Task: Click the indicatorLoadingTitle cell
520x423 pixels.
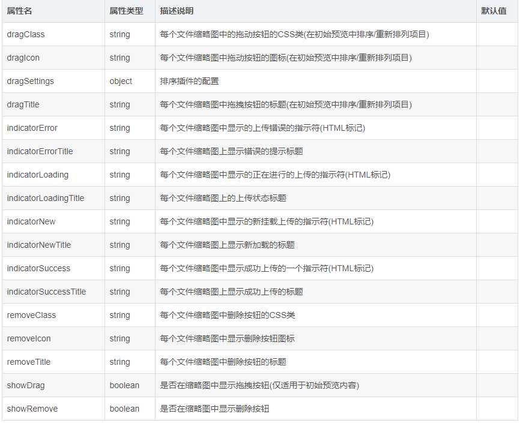Action: pos(47,198)
